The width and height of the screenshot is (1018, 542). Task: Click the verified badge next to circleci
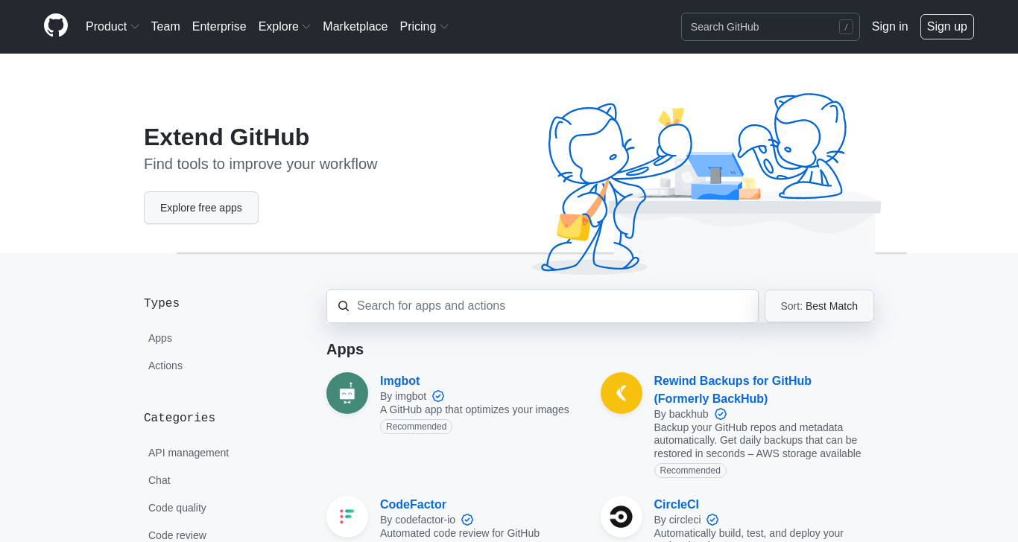point(712,520)
